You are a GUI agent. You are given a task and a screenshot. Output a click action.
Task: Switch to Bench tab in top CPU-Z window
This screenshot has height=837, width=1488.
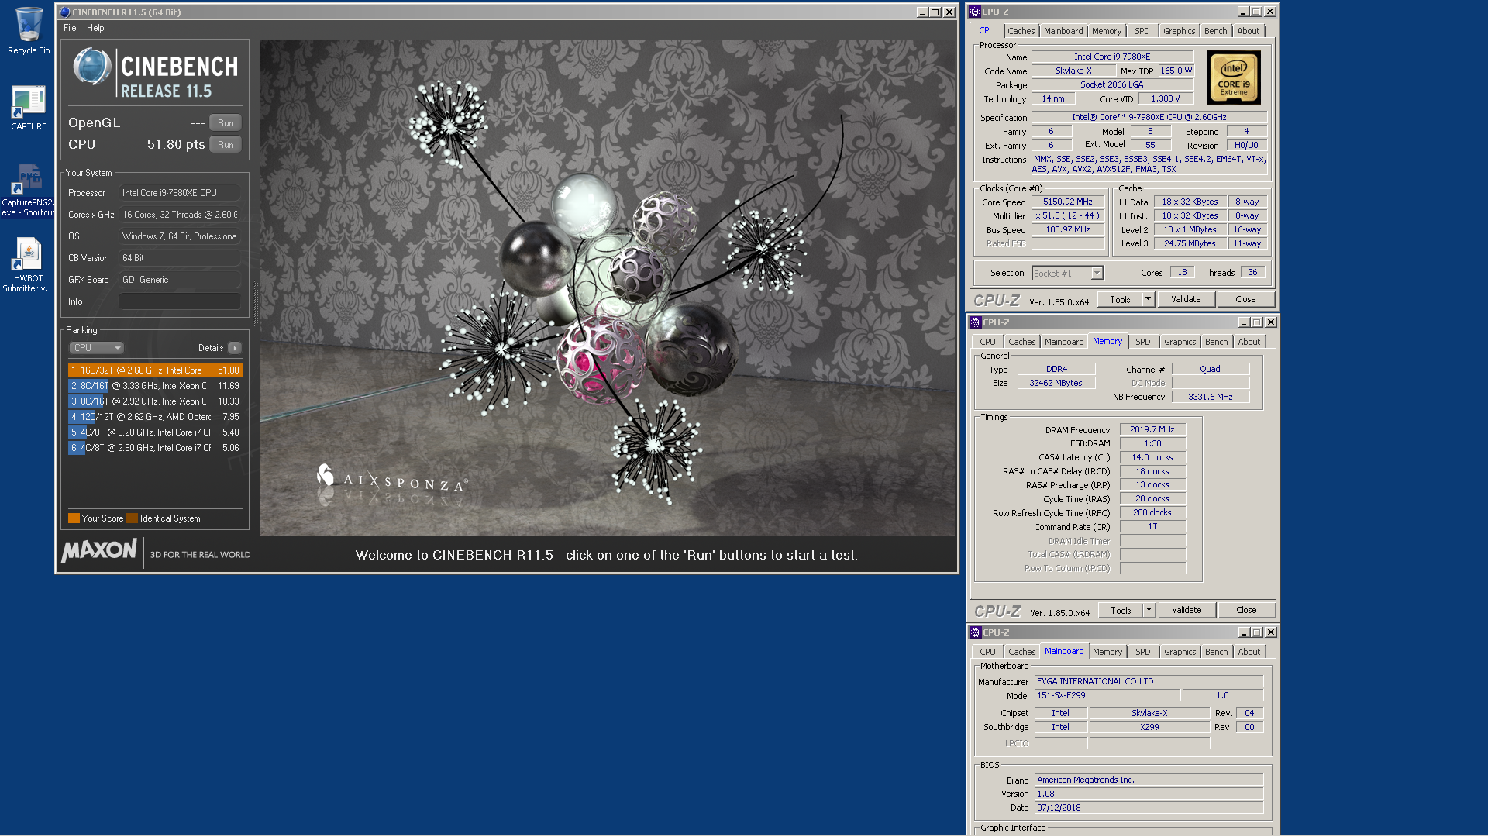click(x=1215, y=31)
